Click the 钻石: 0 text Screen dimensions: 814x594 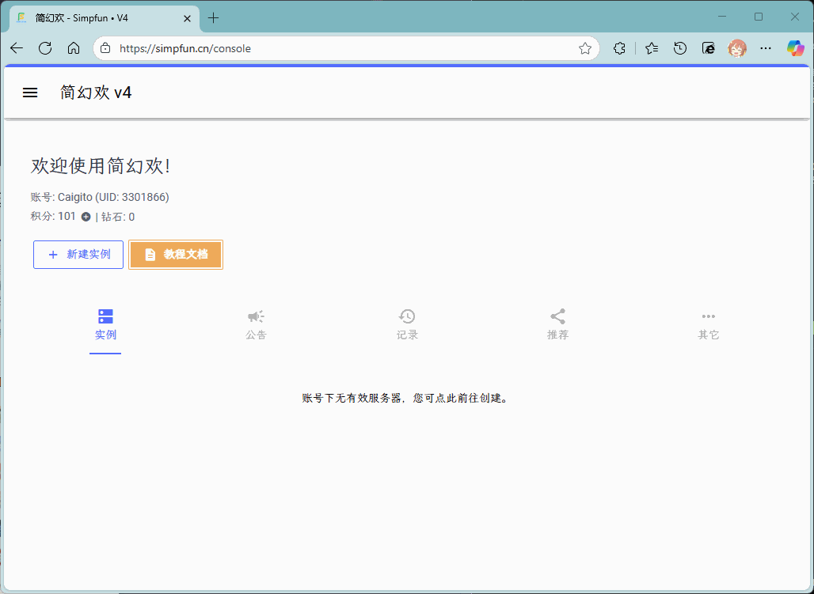coord(118,217)
